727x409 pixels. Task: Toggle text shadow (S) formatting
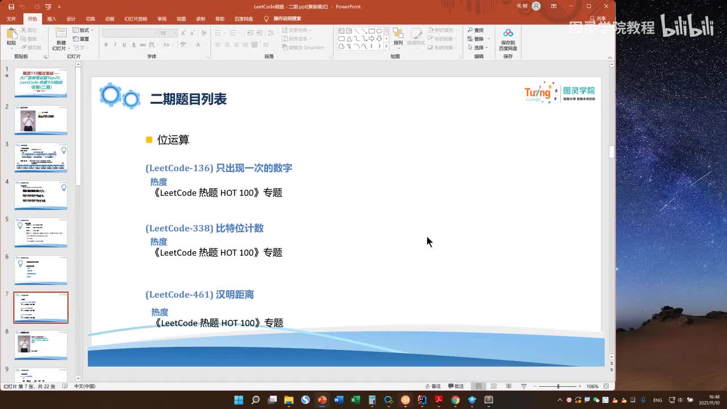[133, 45]
